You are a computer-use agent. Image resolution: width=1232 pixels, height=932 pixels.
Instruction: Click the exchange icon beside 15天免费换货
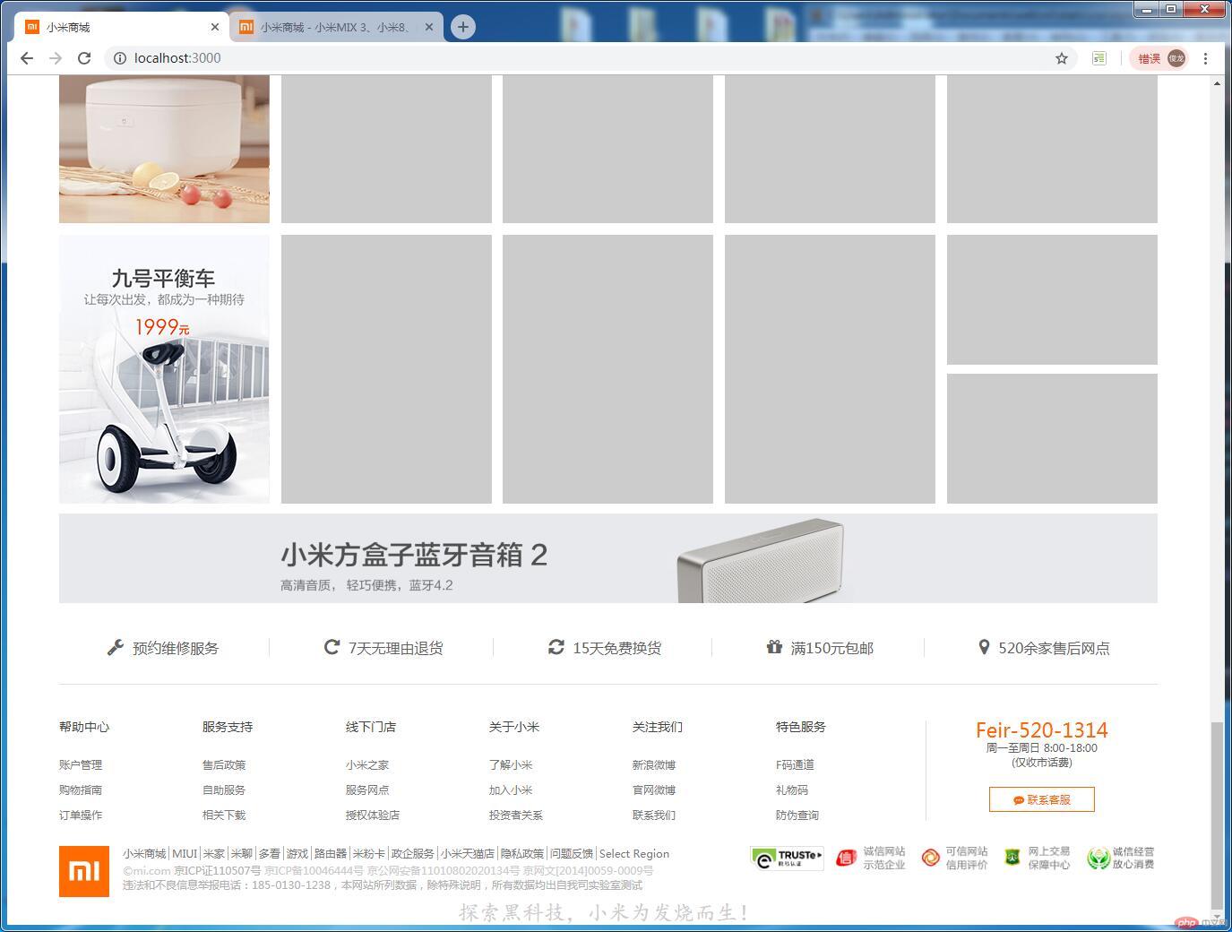click(556, 647)
